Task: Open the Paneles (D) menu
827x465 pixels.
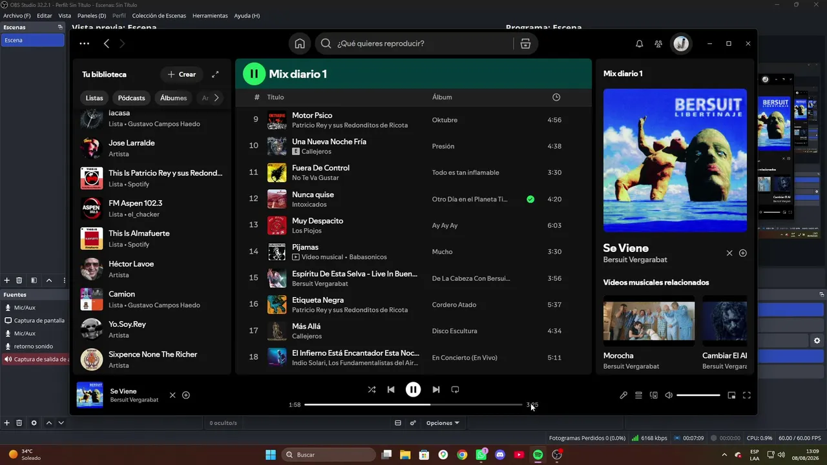Action: click(x=92, y=15)
